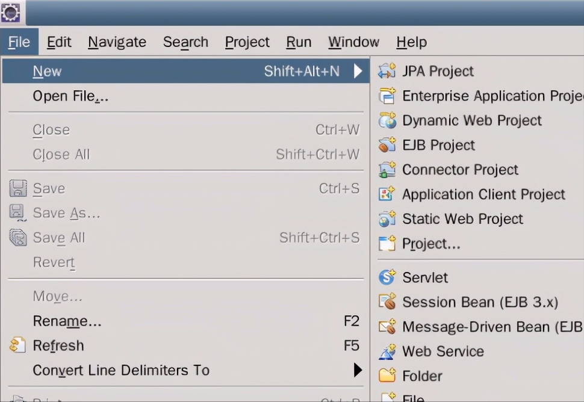
Task: Click the EJB Project bean icon
Action: click(387, 145)
